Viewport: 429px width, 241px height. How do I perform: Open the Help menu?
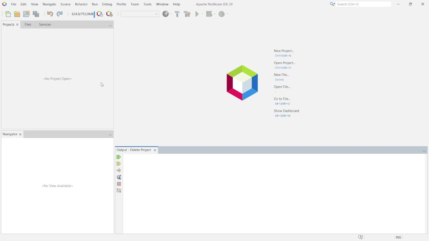pos(177,4)
